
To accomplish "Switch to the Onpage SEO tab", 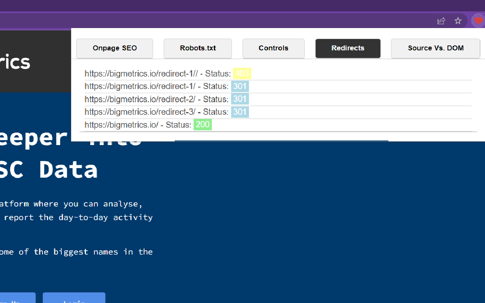I will [114, 48].
